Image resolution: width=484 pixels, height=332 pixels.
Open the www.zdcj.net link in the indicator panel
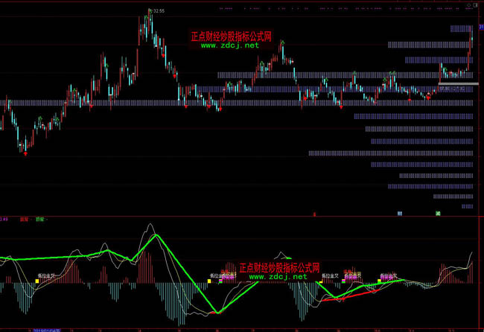277,276
